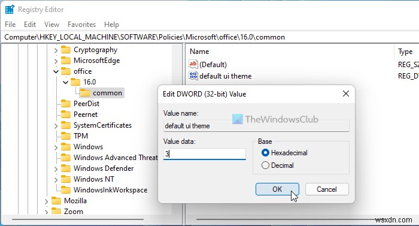419x226 pixels.
Task: Select the Cryptography tree label
Action: [x=95, y=50]
